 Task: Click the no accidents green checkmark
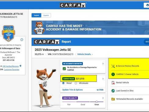point(64,69)
